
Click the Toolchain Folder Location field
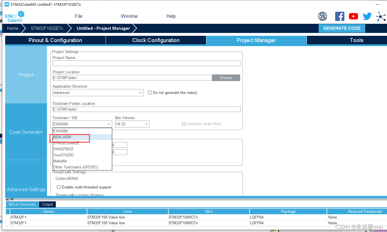[147, 109]
